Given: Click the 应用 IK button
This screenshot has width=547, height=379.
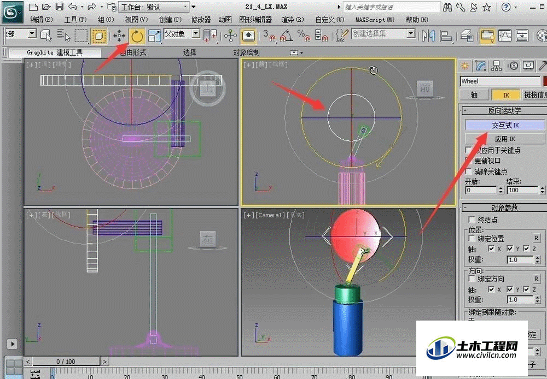Looking at the screenshot, I should coord(505,139).
